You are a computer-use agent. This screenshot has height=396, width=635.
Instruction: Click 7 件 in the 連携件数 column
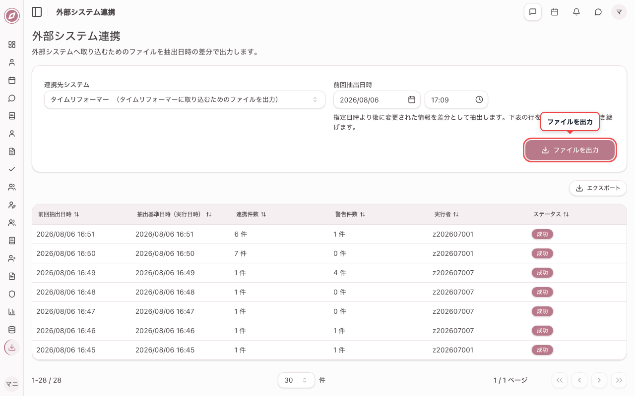[241, 253]
